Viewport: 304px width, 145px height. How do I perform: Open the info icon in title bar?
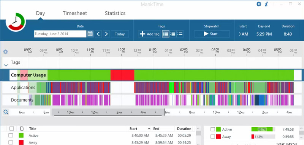pyautogui.click(x=266, y=4)
